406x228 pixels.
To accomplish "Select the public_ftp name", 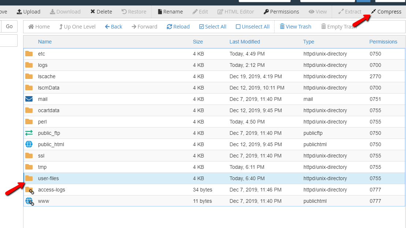I will [x=49, y=133].
